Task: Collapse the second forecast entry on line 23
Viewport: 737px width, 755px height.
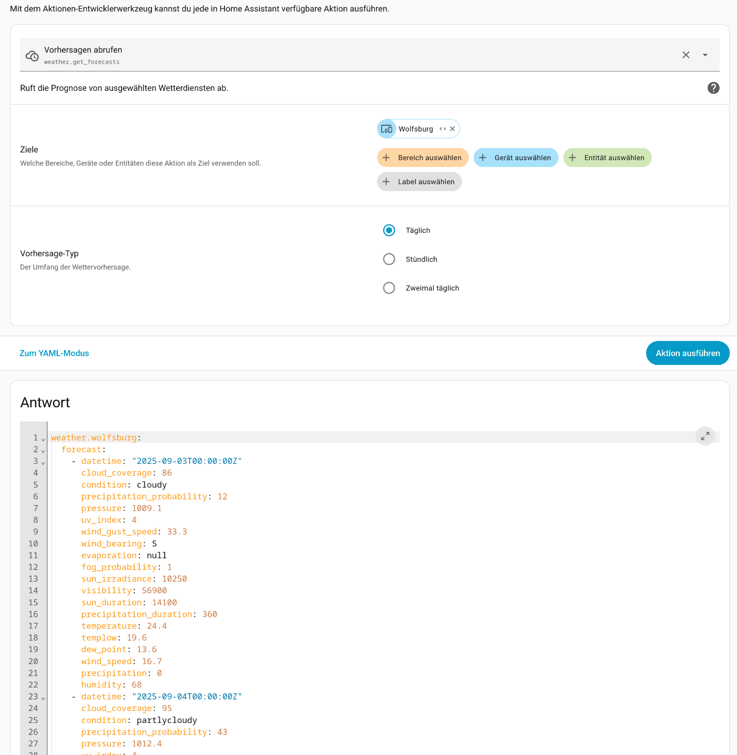Action: pos(43,698)
